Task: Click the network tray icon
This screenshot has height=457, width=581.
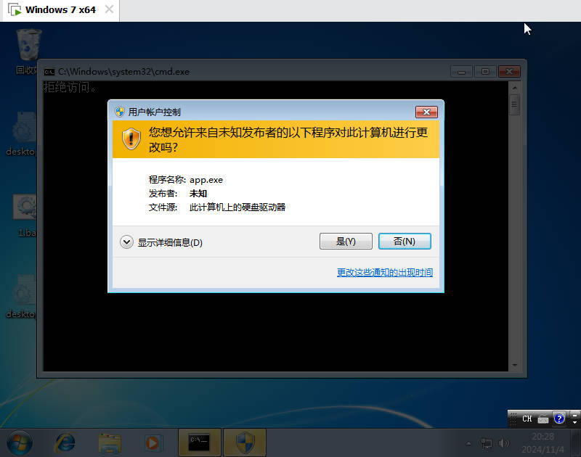Action: click(486, 443)
